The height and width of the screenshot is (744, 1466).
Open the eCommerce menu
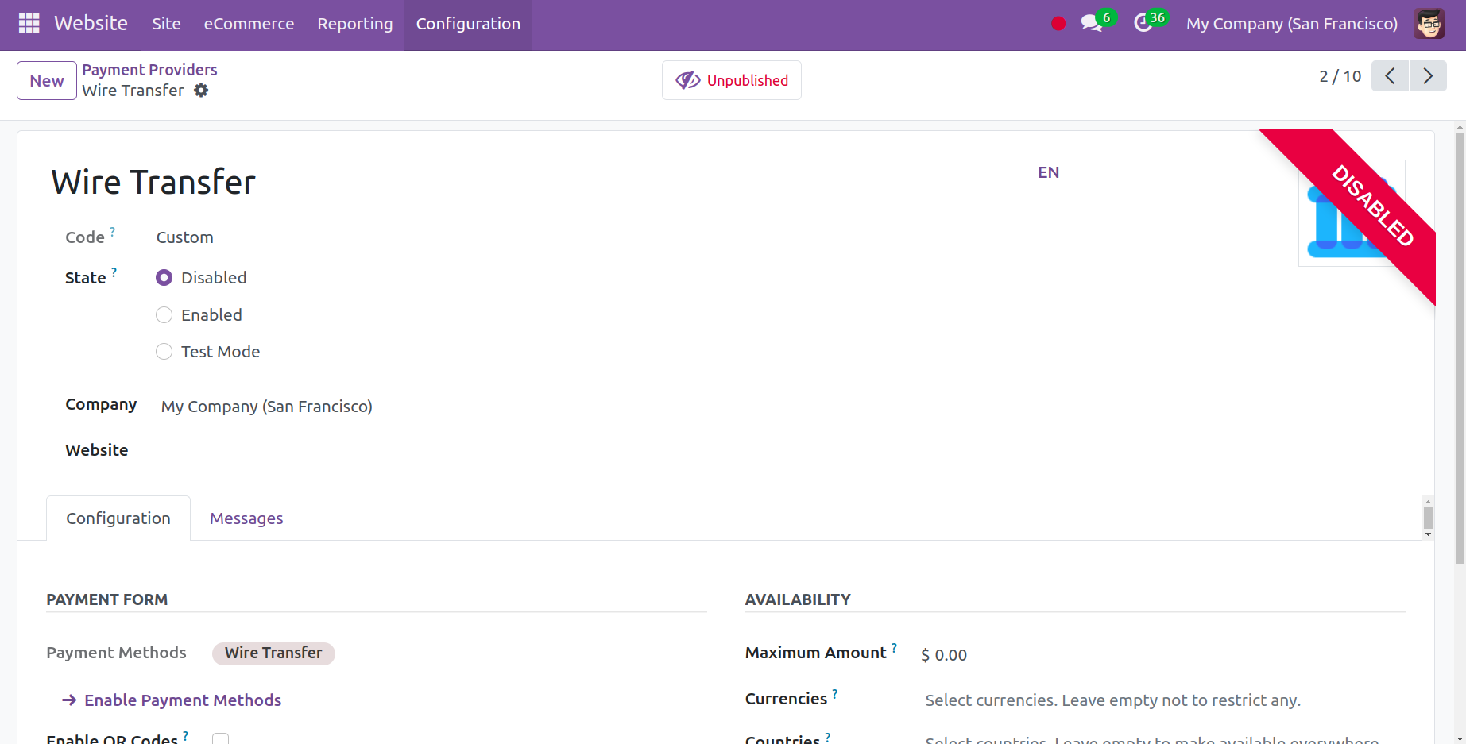click(x=249, y=24)
